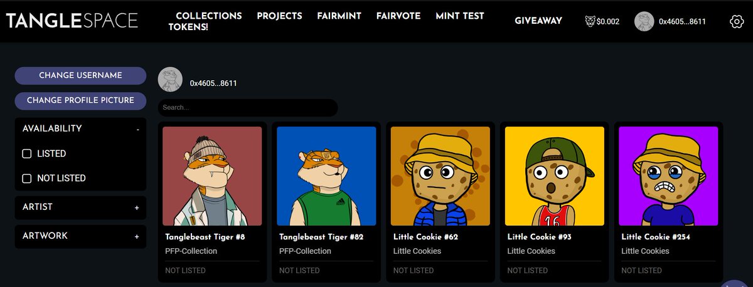Image resolution: width=753 pixels, height=287 pixels.
Task: Click the 0x4605...8611 address in header
Action: pyautogui.click(x=682, y=21)
